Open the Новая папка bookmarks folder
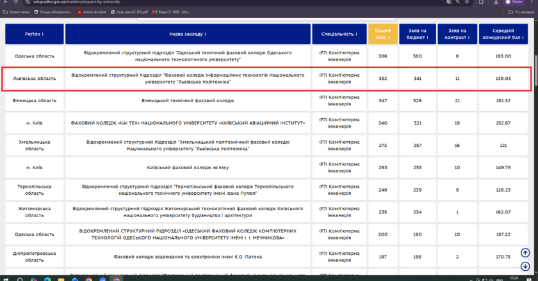Viewport: 538px width, 281px height. 17,12
